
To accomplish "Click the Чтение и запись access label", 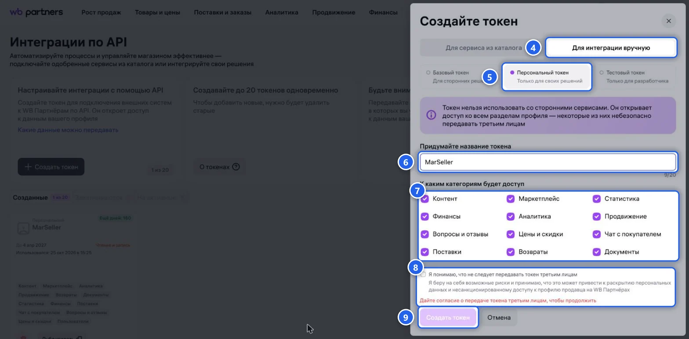I will 113,245.
